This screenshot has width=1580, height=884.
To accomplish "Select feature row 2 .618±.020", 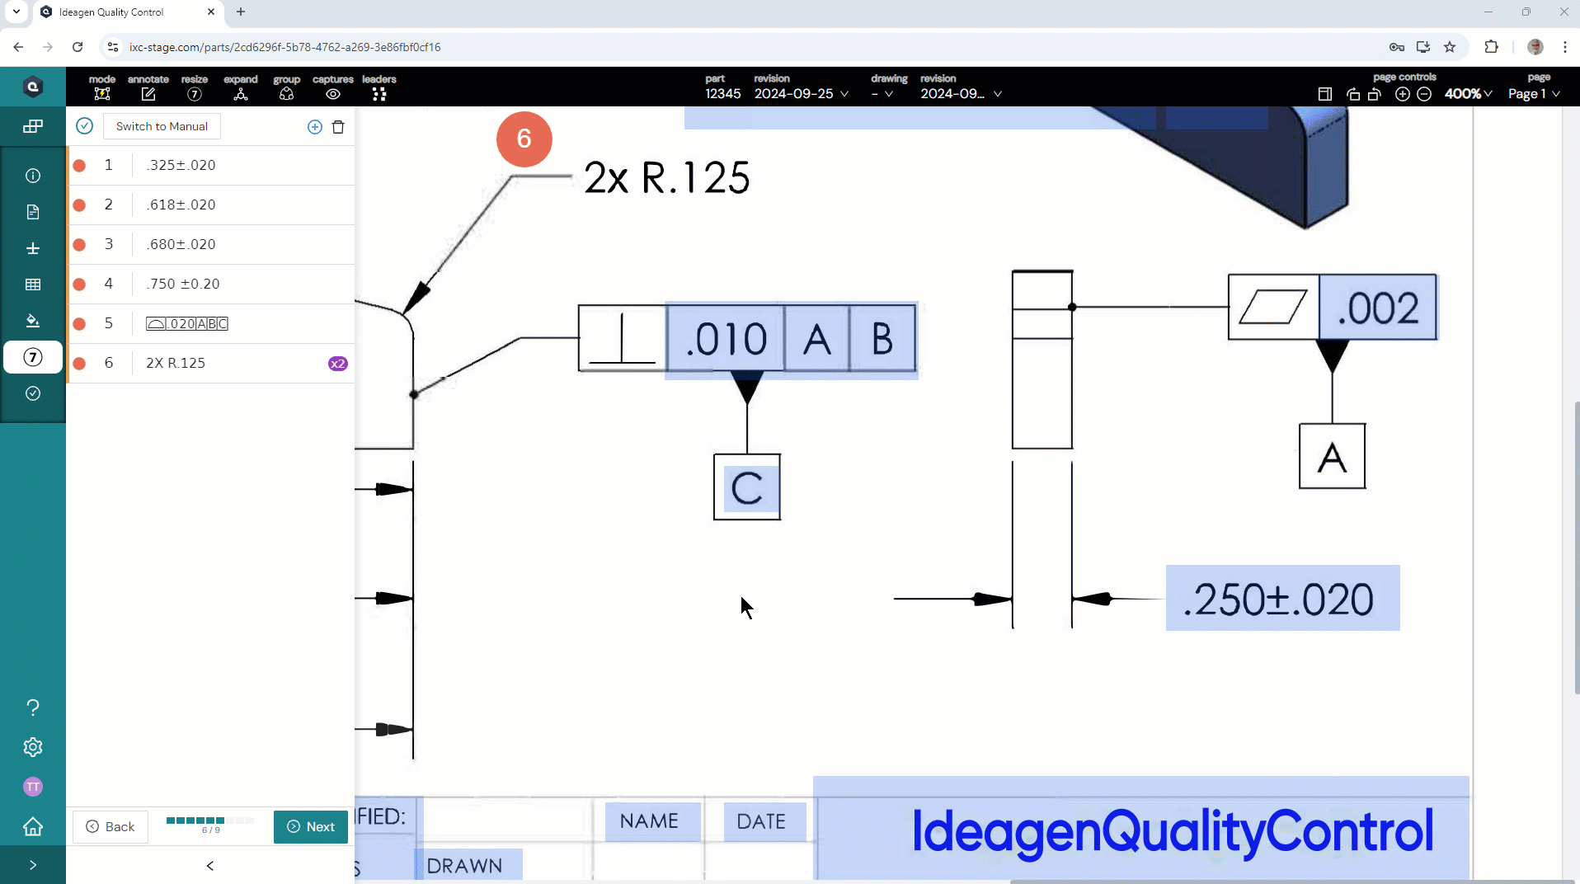I will 211,205.
